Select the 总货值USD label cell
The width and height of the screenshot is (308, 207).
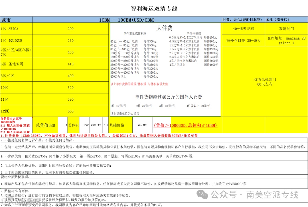[45, 125]
